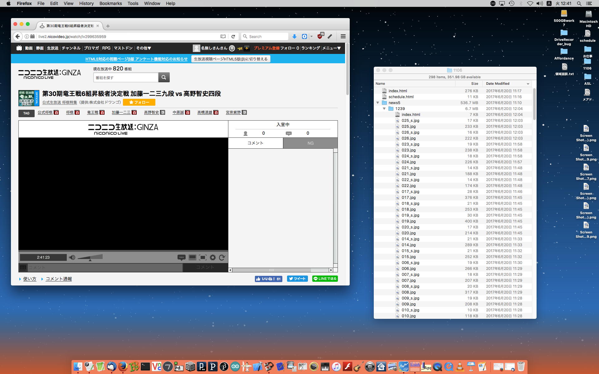599x374 pixels.
Task: Click the player reload icon
Action: pyautogui.click(x=222, y=257)
